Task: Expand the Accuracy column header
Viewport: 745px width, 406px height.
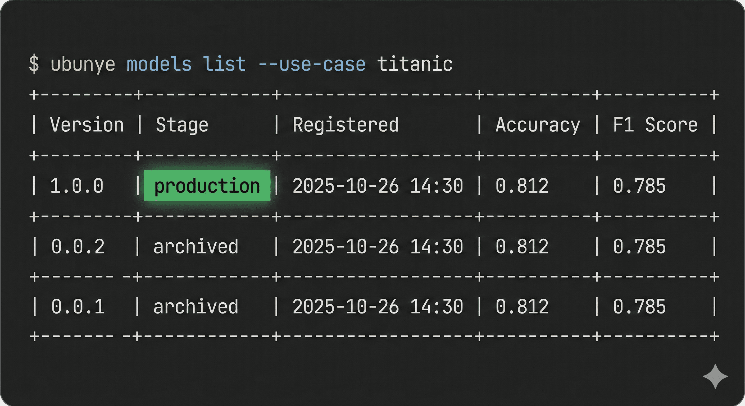Action: [x=538, y=125]
